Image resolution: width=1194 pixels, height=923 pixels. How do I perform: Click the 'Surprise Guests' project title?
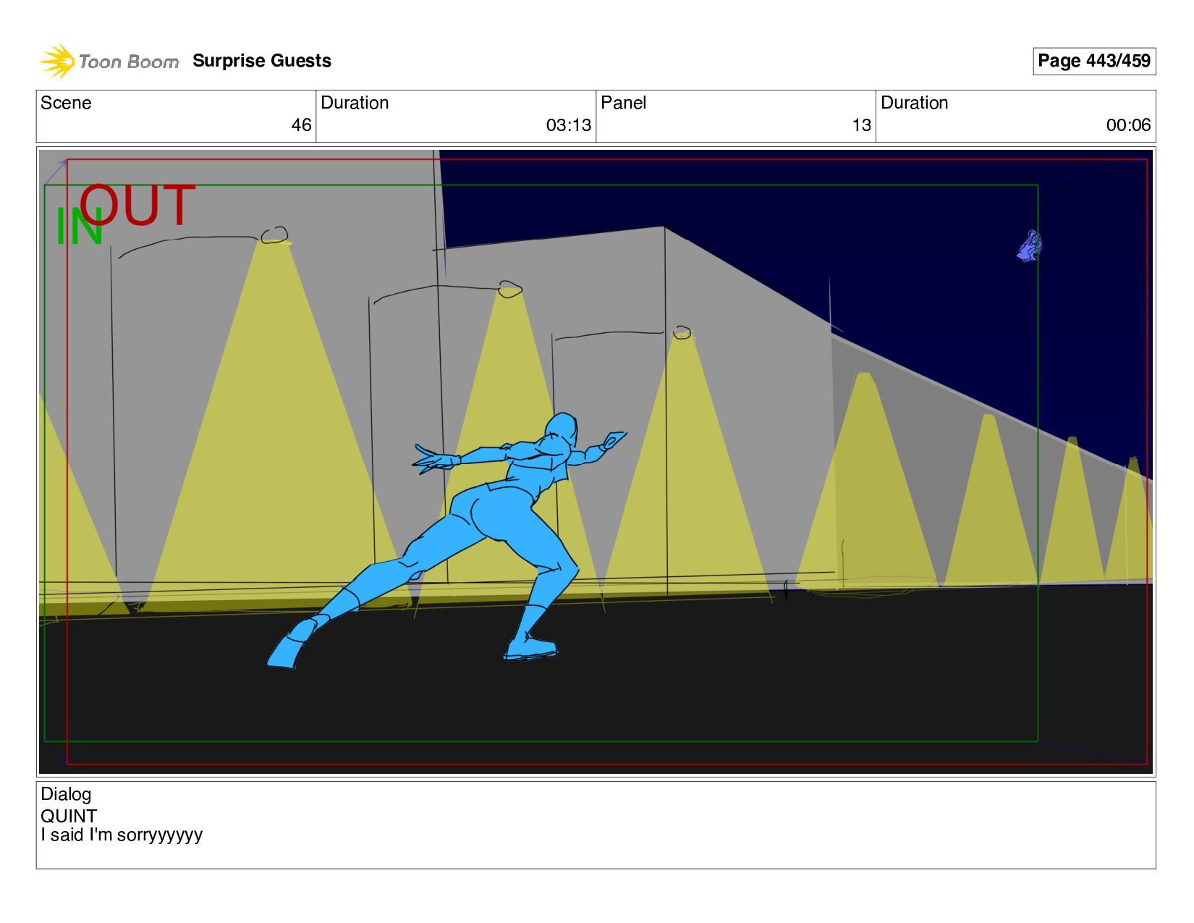click(262, 61)
